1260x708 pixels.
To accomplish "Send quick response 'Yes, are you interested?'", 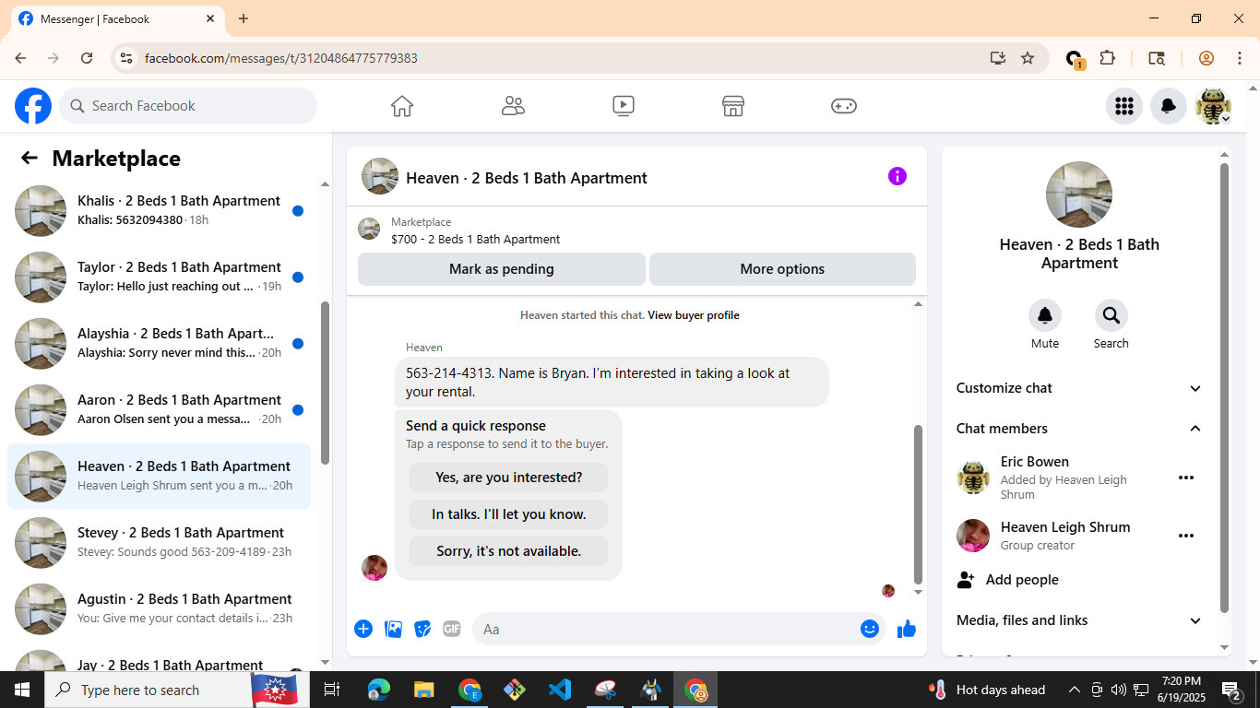I will (508, 478).
